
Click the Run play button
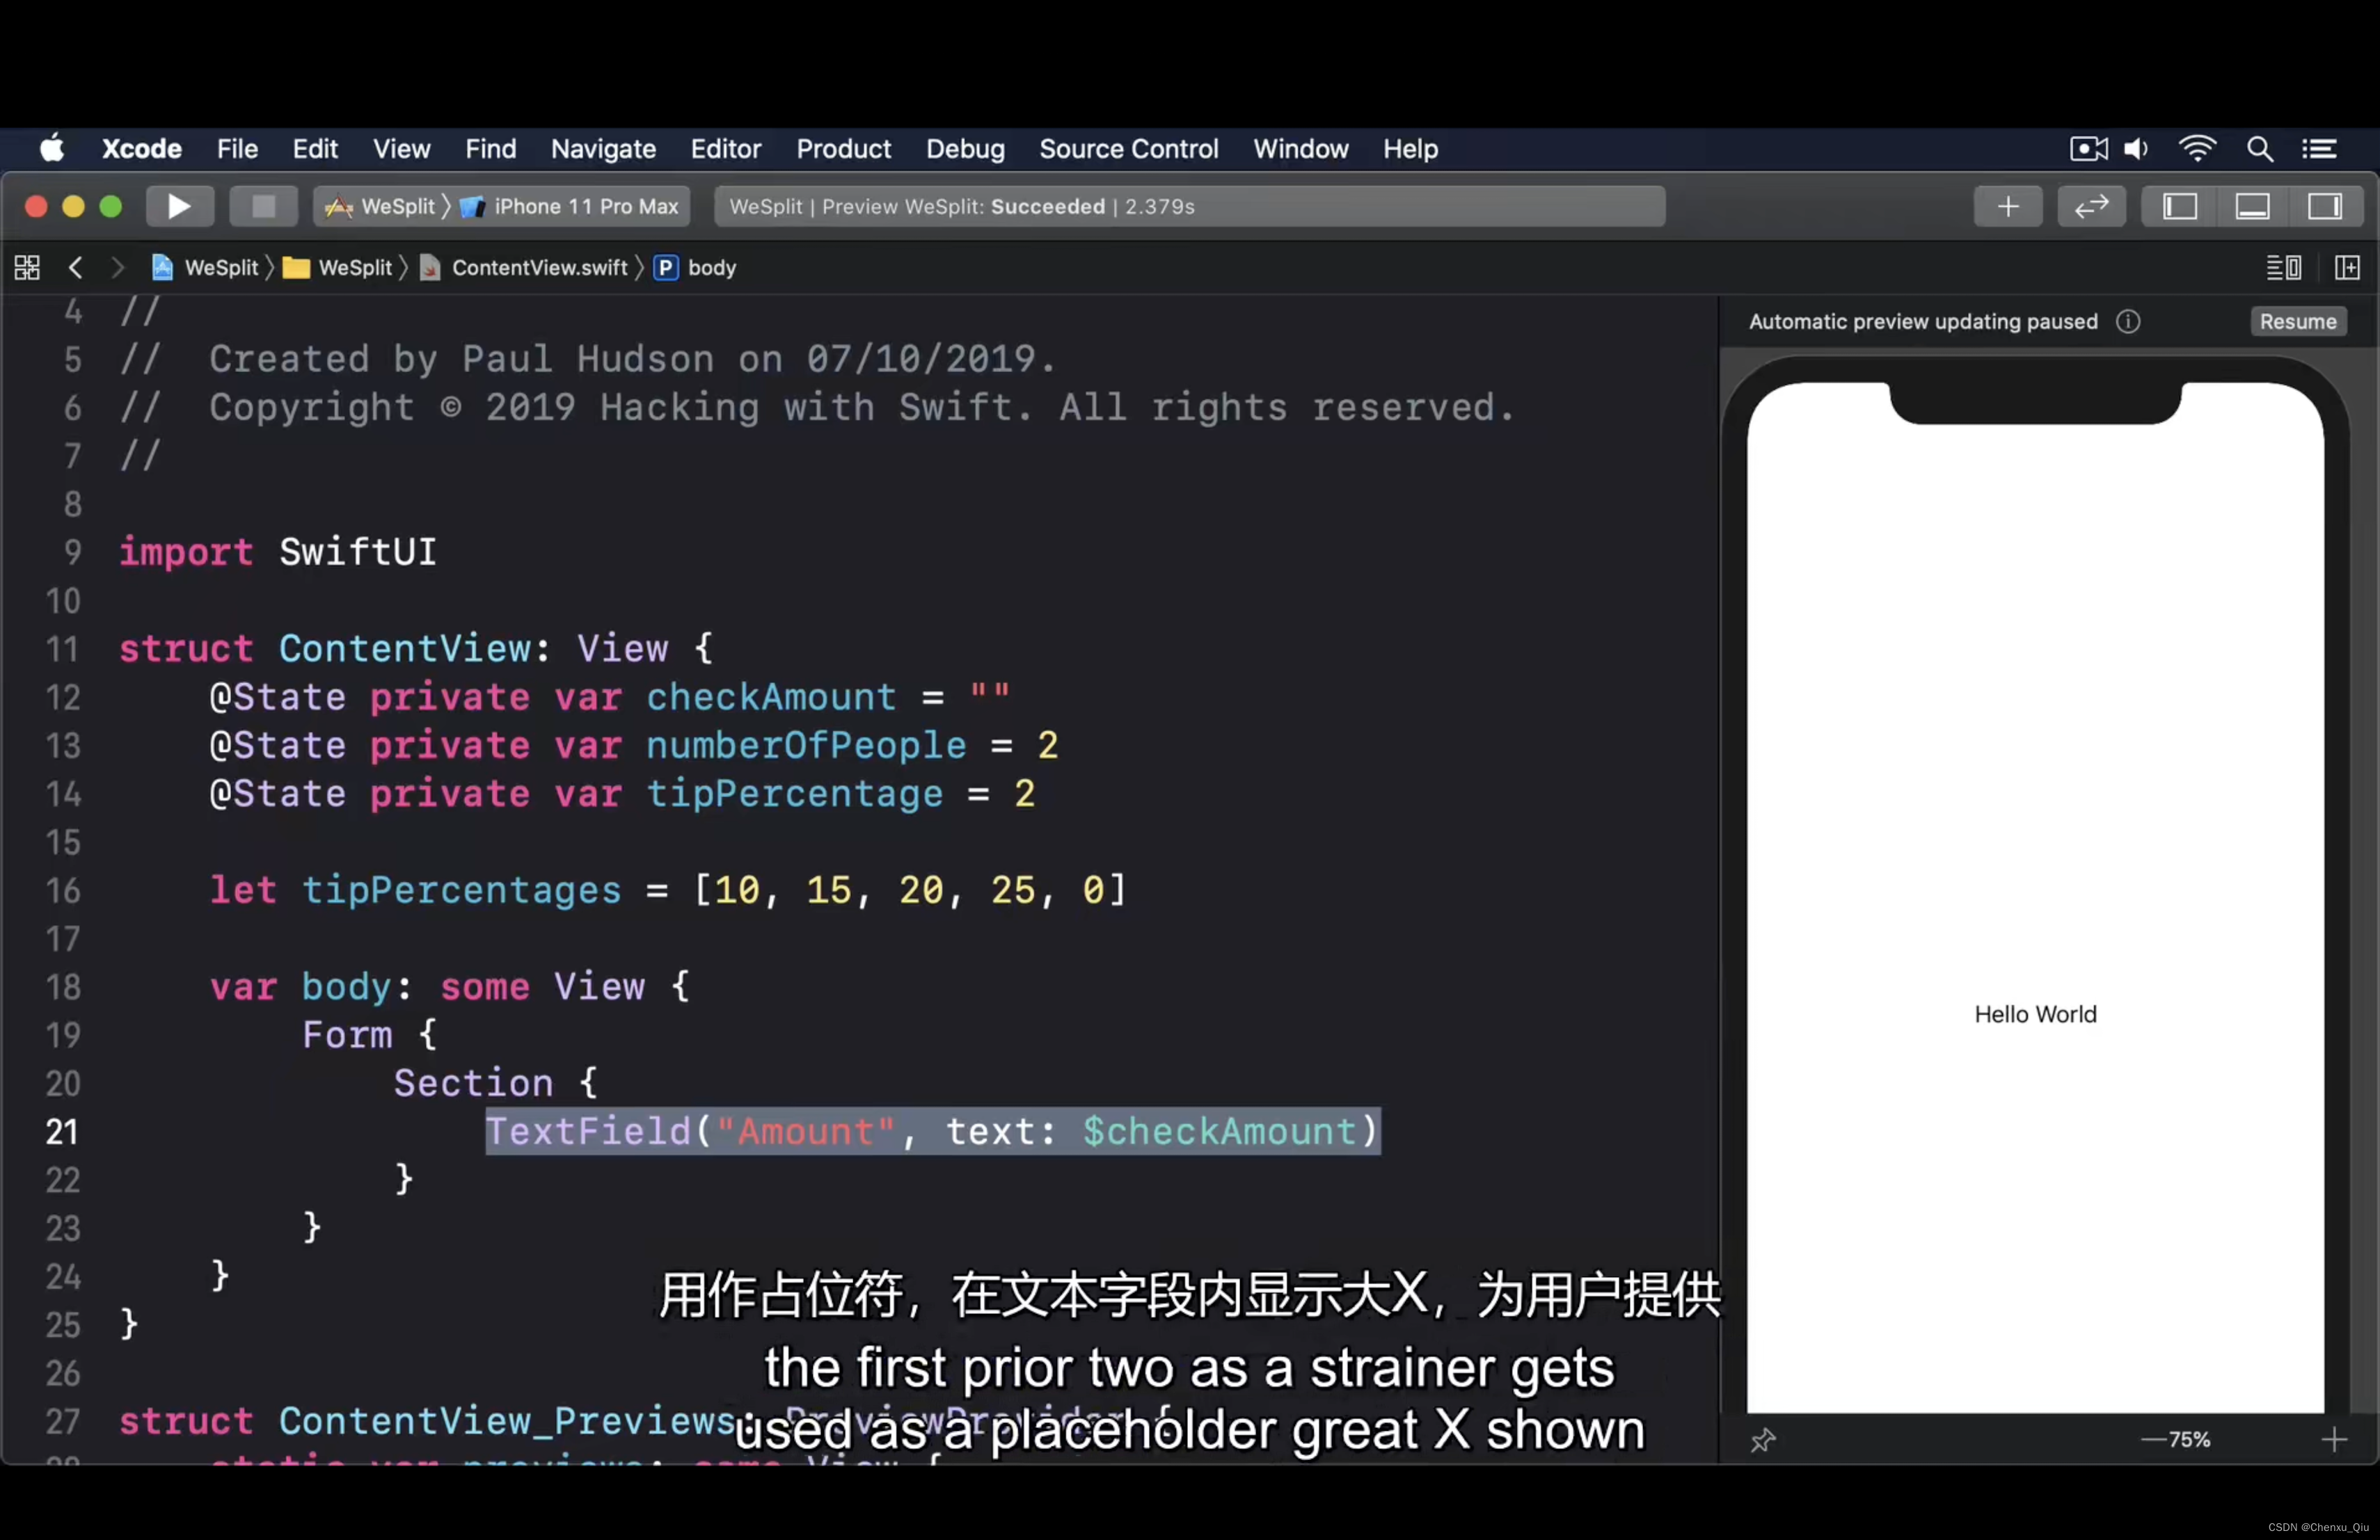[179, 207]
